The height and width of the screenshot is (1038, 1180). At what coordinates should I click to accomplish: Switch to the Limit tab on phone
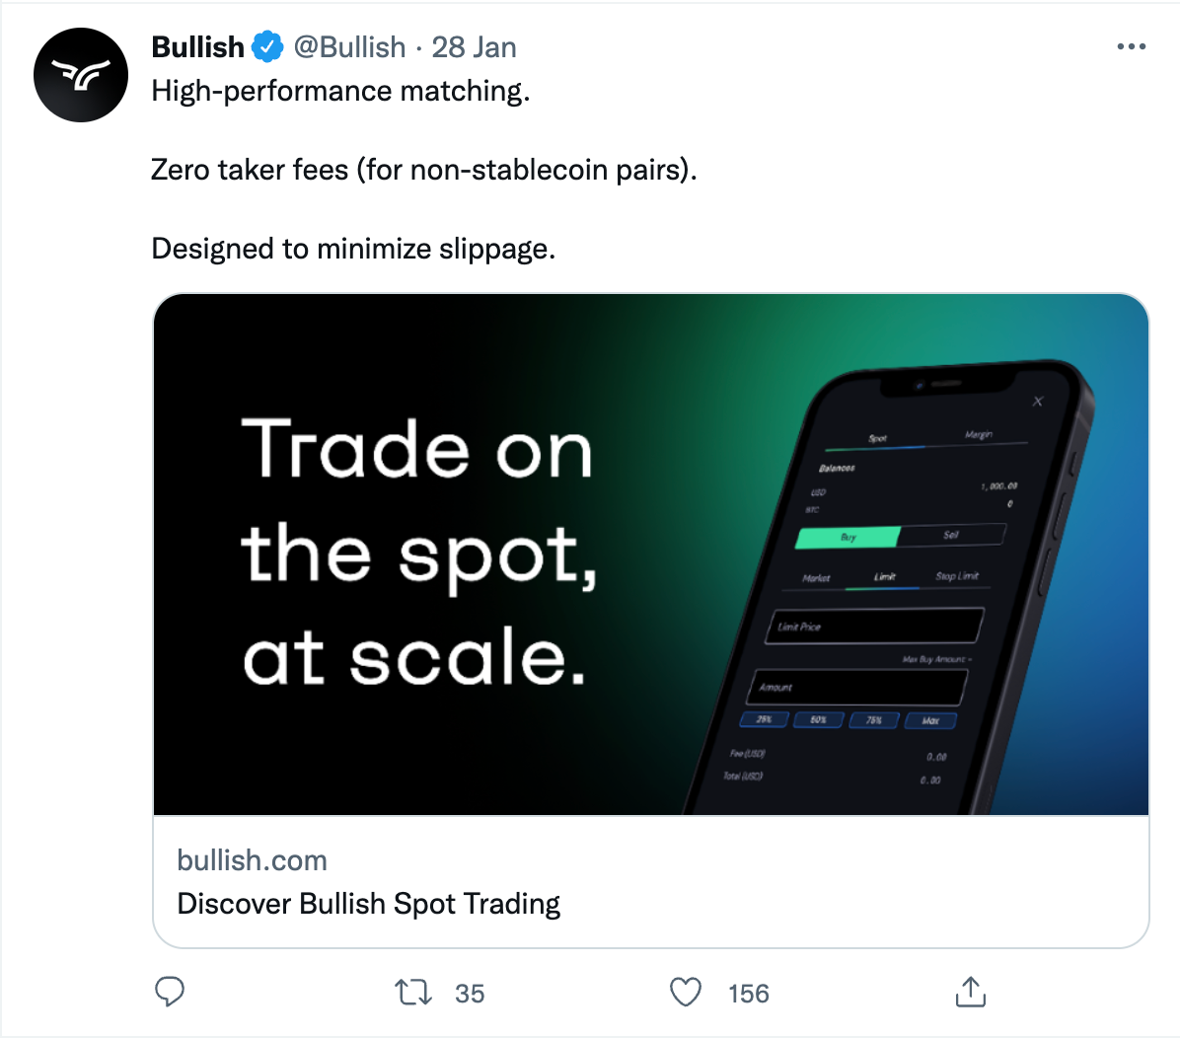click(884, 576)
